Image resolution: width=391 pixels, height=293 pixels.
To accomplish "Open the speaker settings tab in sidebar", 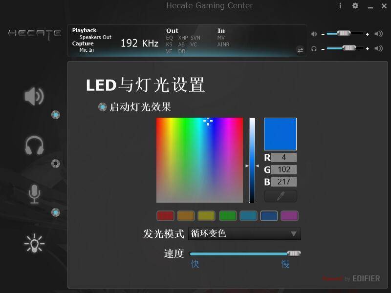I will pyautogui.click(x=34, y=96).
